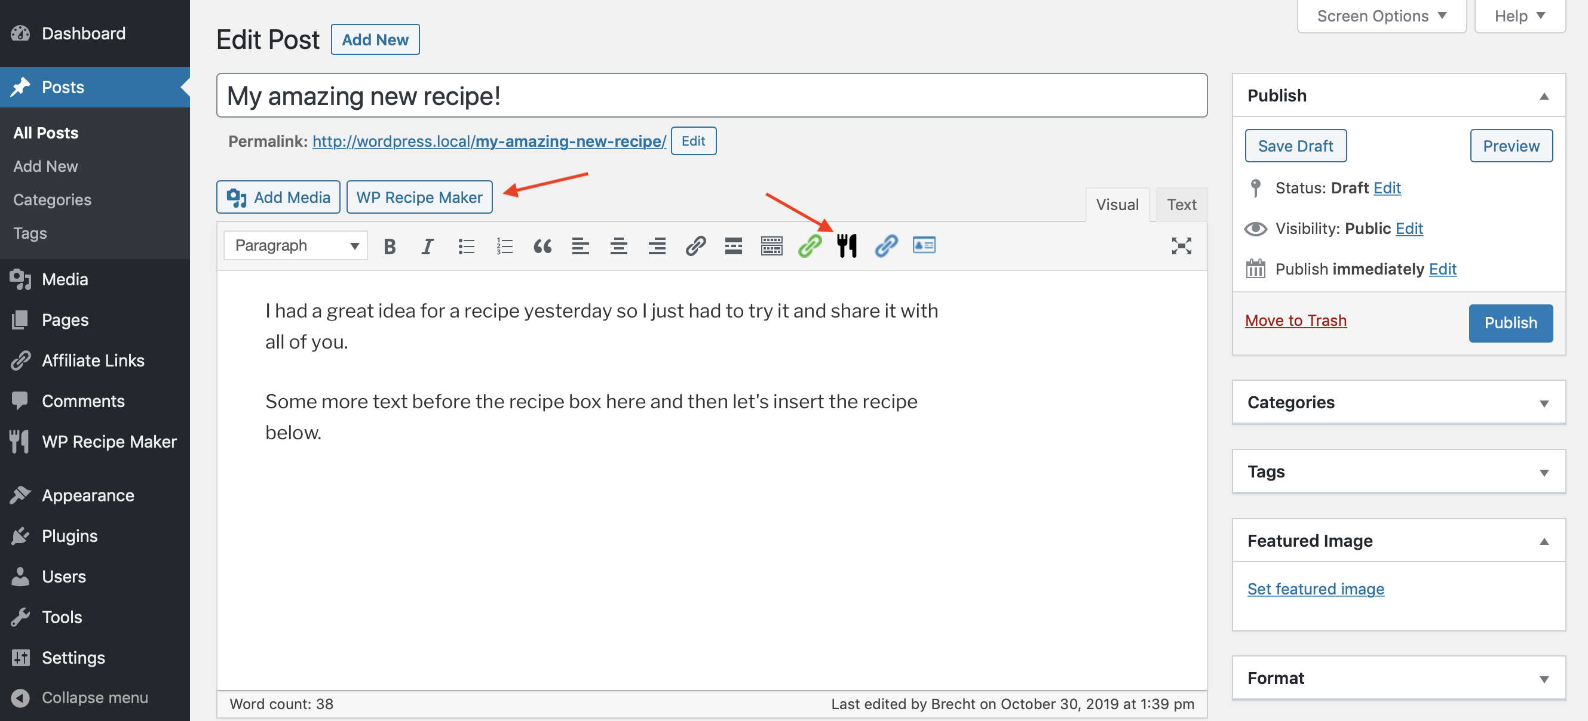Image resolution: width=1588 pixels, height=721 pixels.
Task: Toggle the toolbar kitchen sink icon
Action: (x=771, y=246)
